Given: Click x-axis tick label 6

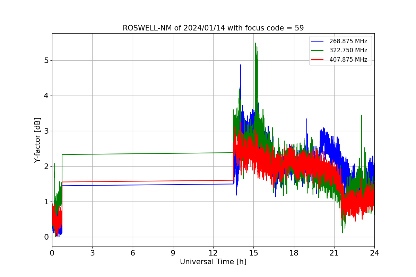Looking at the screenshot, I should (x=132, y=253).
